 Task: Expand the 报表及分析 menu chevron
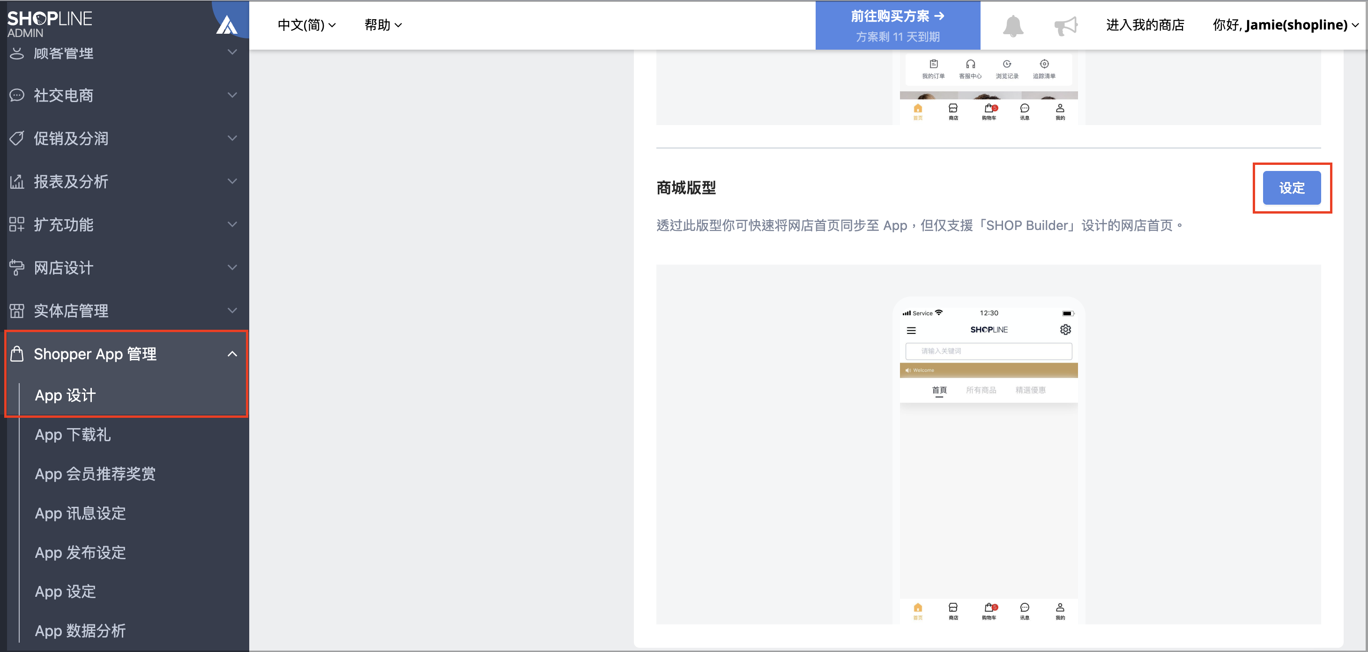[232, 181]
